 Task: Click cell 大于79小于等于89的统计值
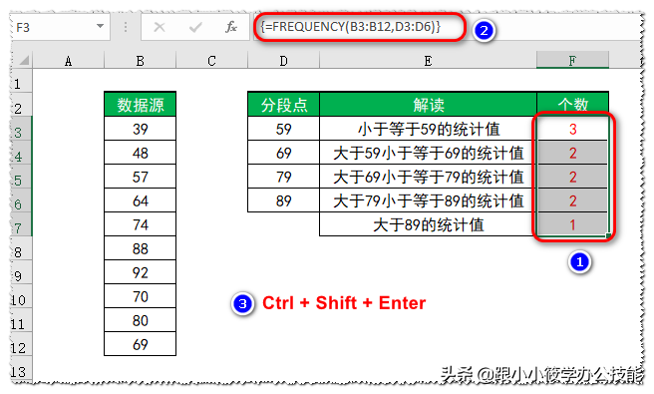click(x=428, y=200)
